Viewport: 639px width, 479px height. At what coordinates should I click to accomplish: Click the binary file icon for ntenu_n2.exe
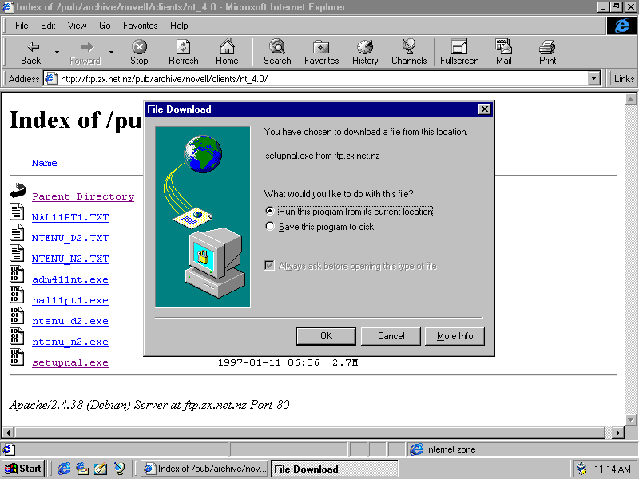pos(17,336)
